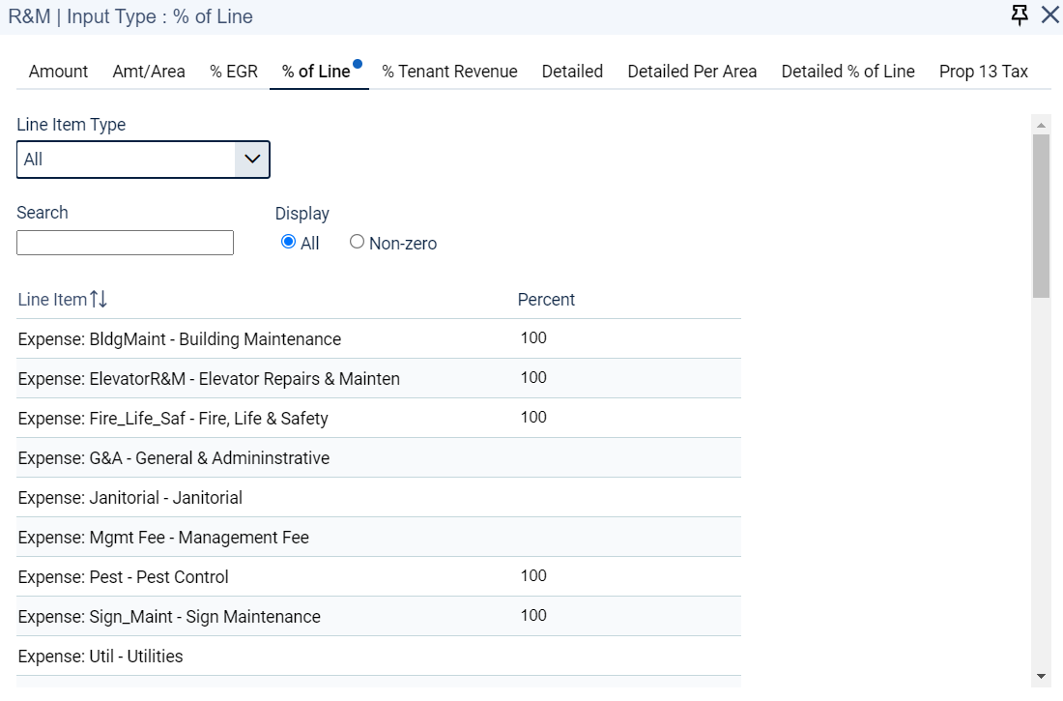Edit Sign Maintenance percent value 100
Image resolution: width=1063 pixels, height=701 pixels.
(x=533, y=615)
